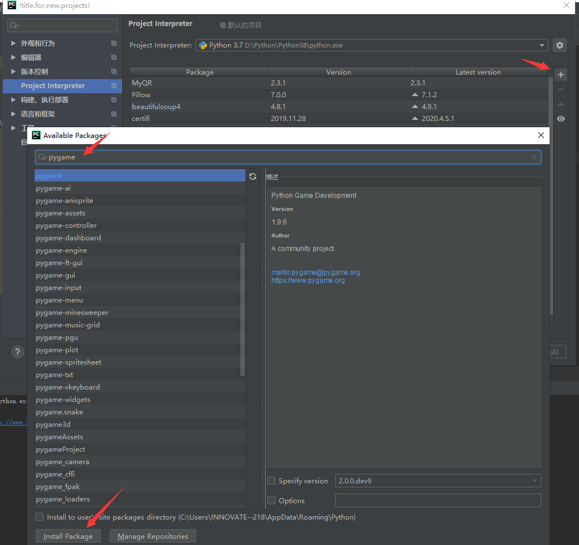The image size is (579, 545).
Task: Click the upgrade package arrow icon
Action: 560,104
